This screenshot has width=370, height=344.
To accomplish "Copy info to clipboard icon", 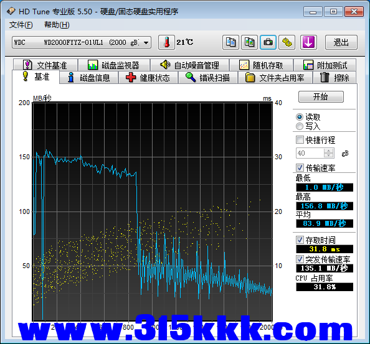I will [230, 42].
